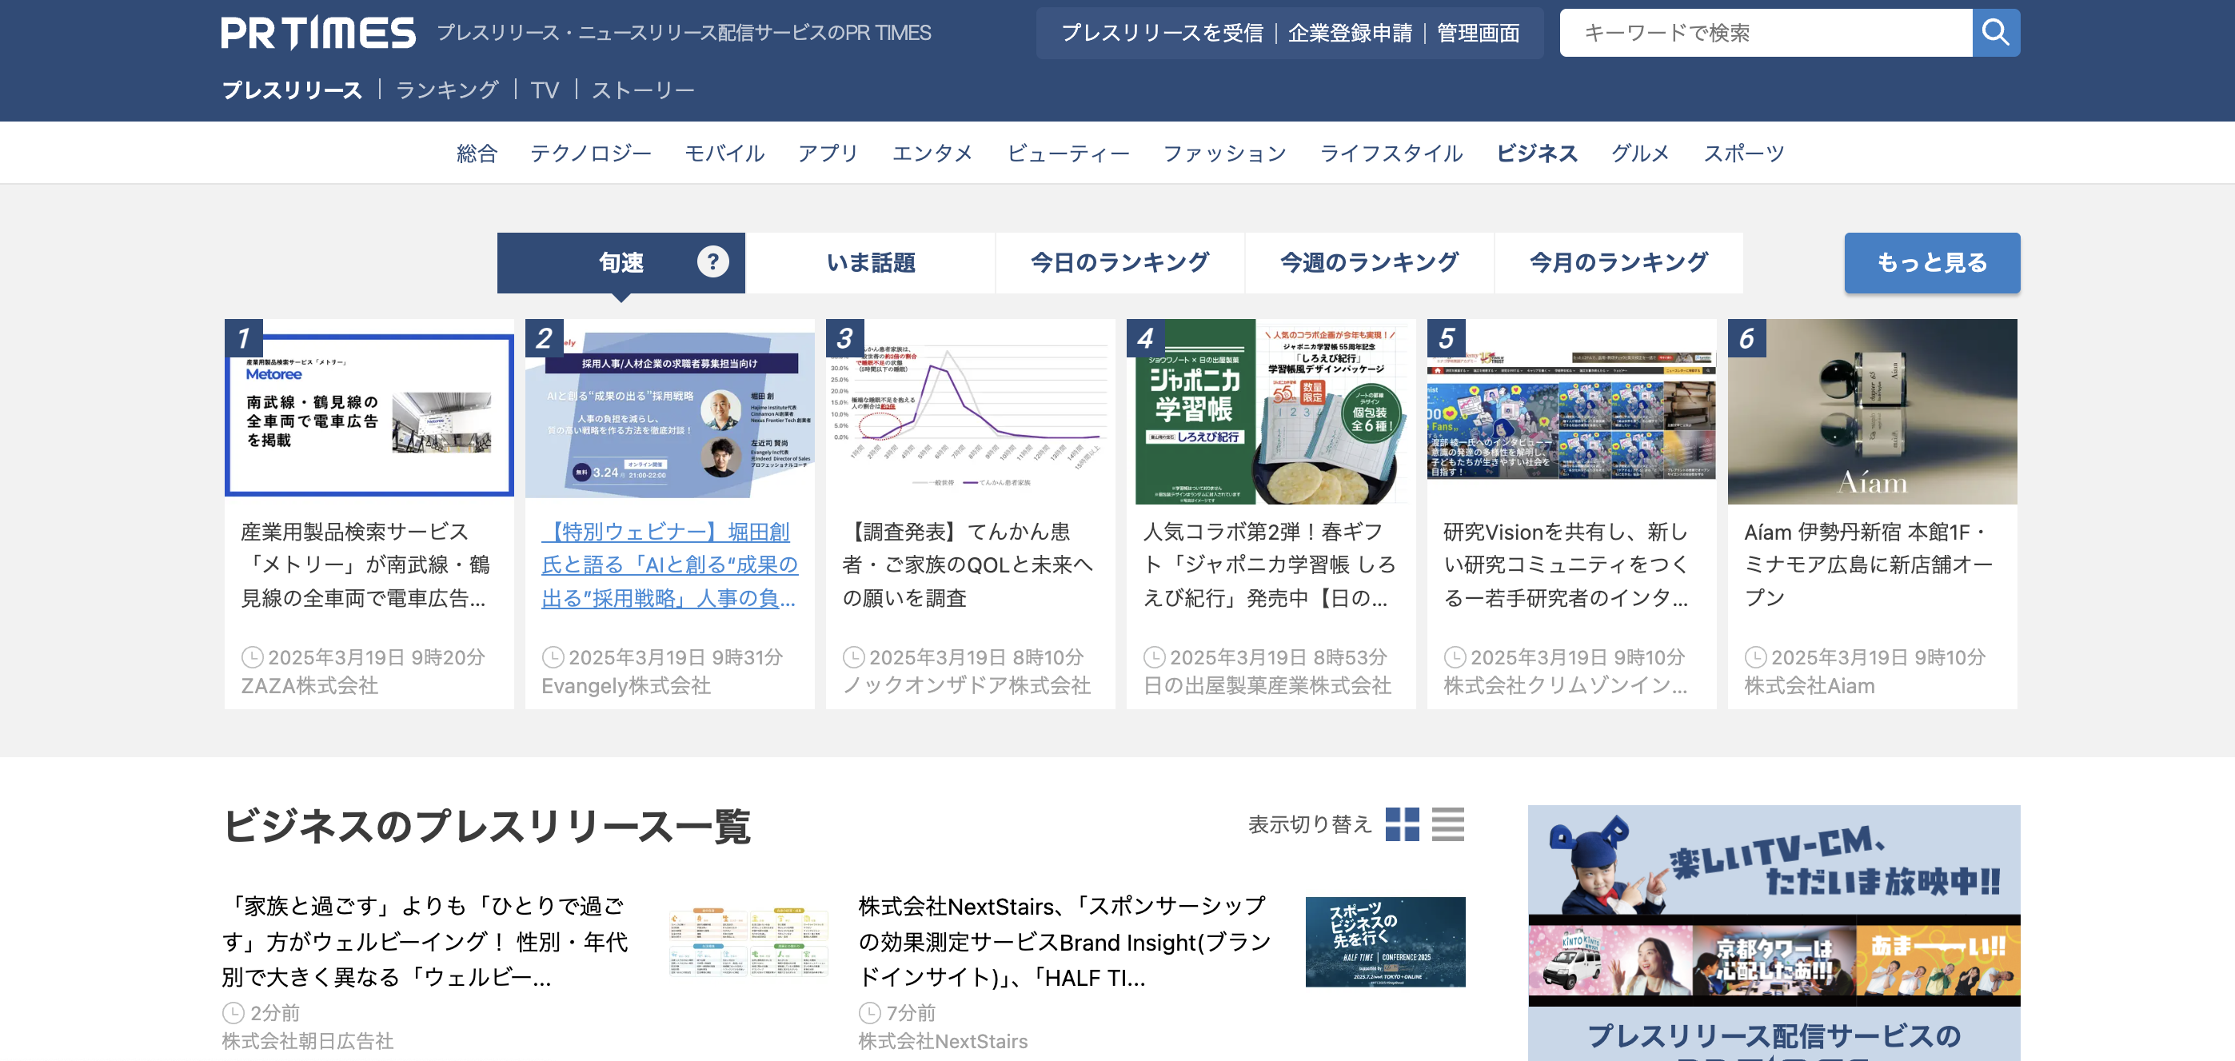Open the webinar thumbnail ranked 2
The width and height of the screenshot is (2235, 1061).
[x=669, y=412]
